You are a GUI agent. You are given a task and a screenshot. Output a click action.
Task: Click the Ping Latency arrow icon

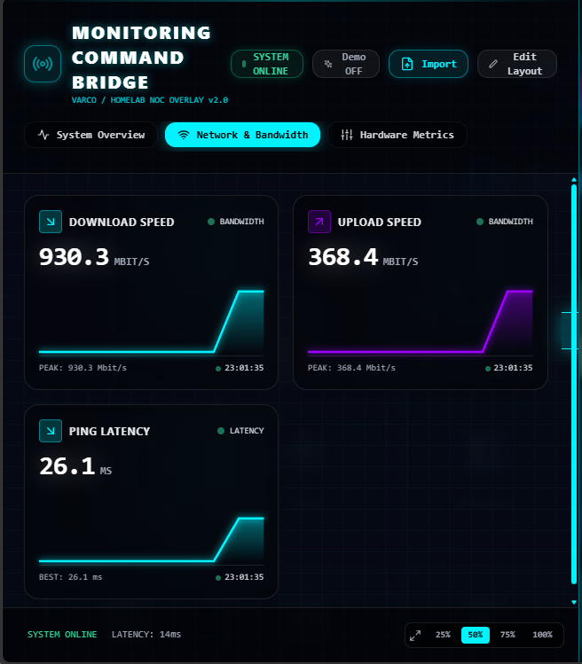[51, 431]
